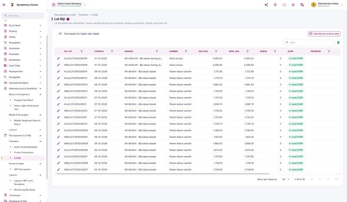The height and width of the screenshot is (202, 347).
Task: Open the Sisa (KG) column filter icon
Action: pos(216,51)
